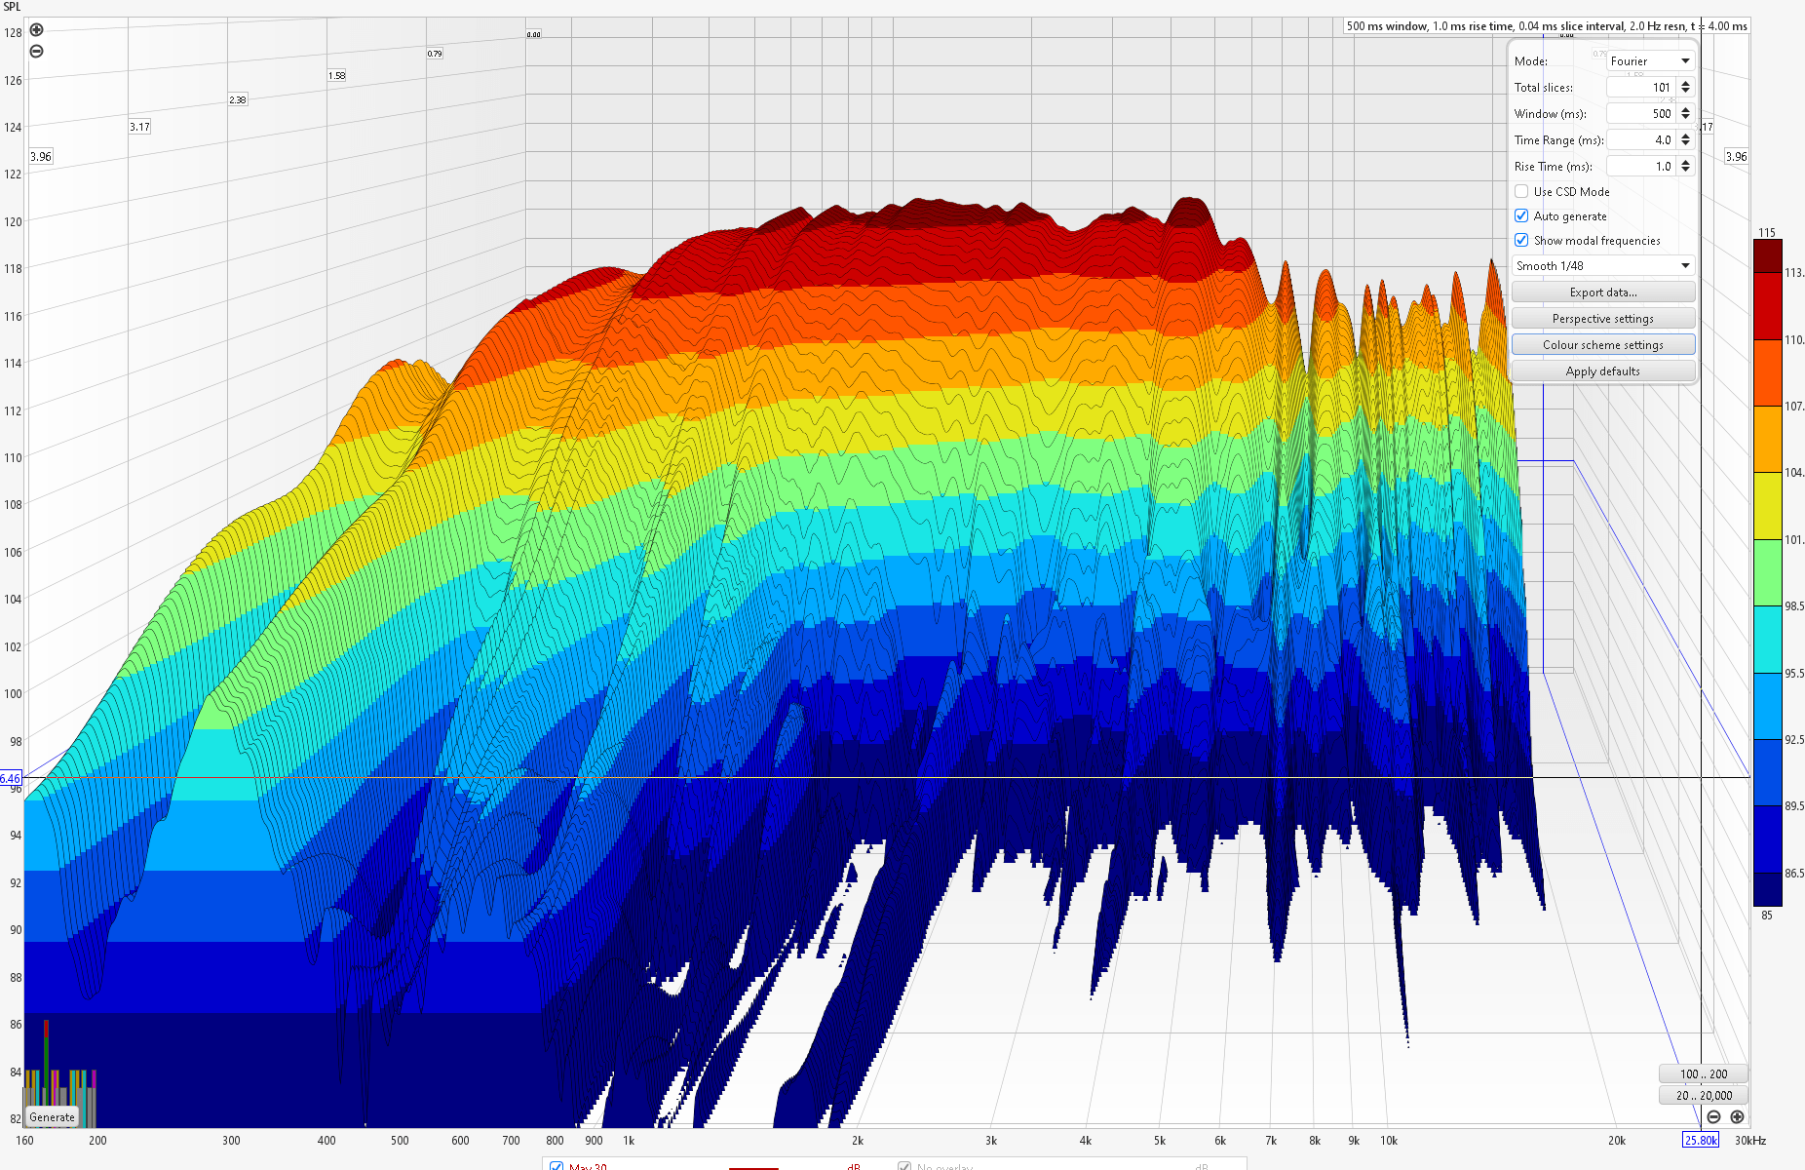
Task: Click the 0.79 time slice label
Action: click(435, 54)
